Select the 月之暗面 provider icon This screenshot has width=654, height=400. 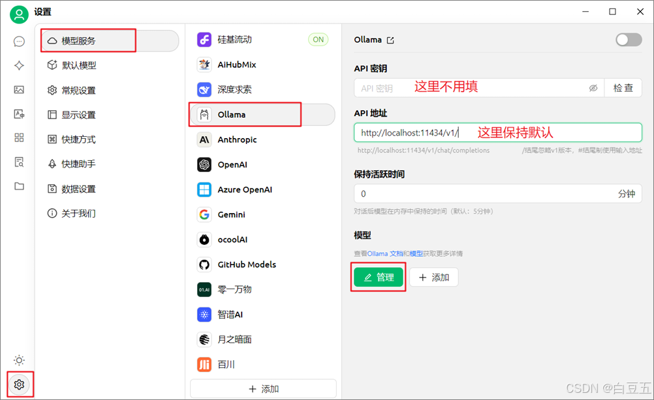tap(204, 339)
